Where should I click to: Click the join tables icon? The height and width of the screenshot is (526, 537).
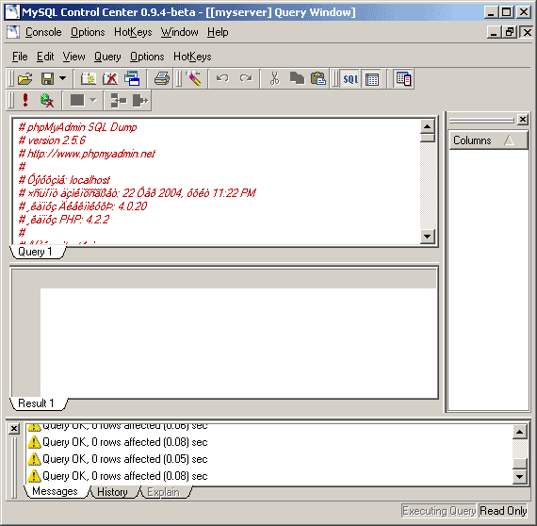[119, 101]
